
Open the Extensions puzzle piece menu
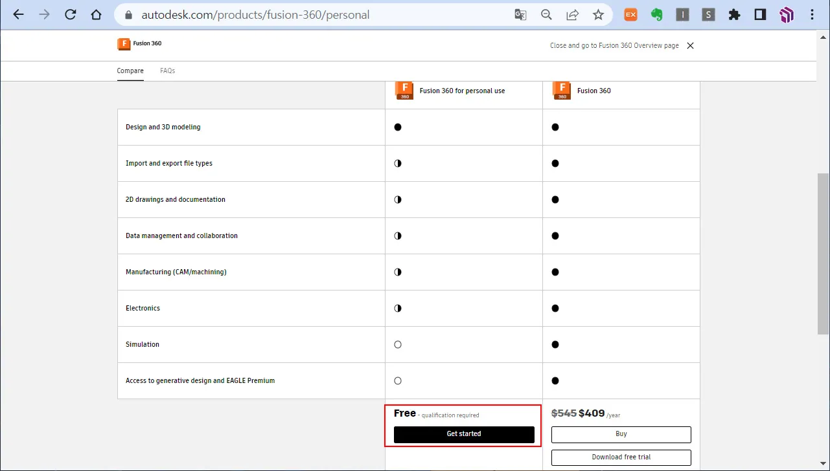tap(734, 14)
